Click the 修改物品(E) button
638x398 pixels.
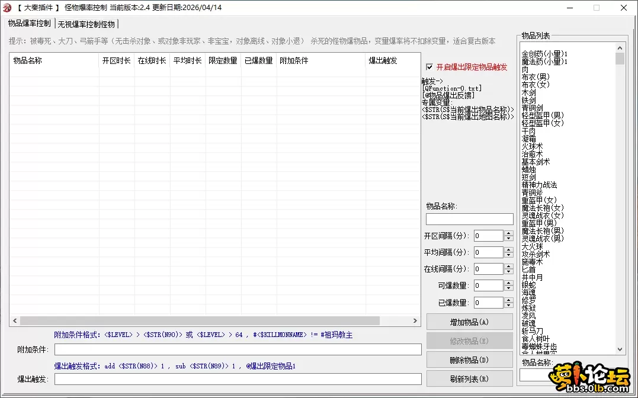[470, 341]
